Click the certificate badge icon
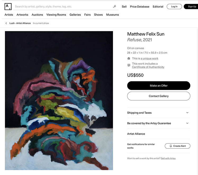The height and width of the screenshot is (175, 198). (129, 65)
